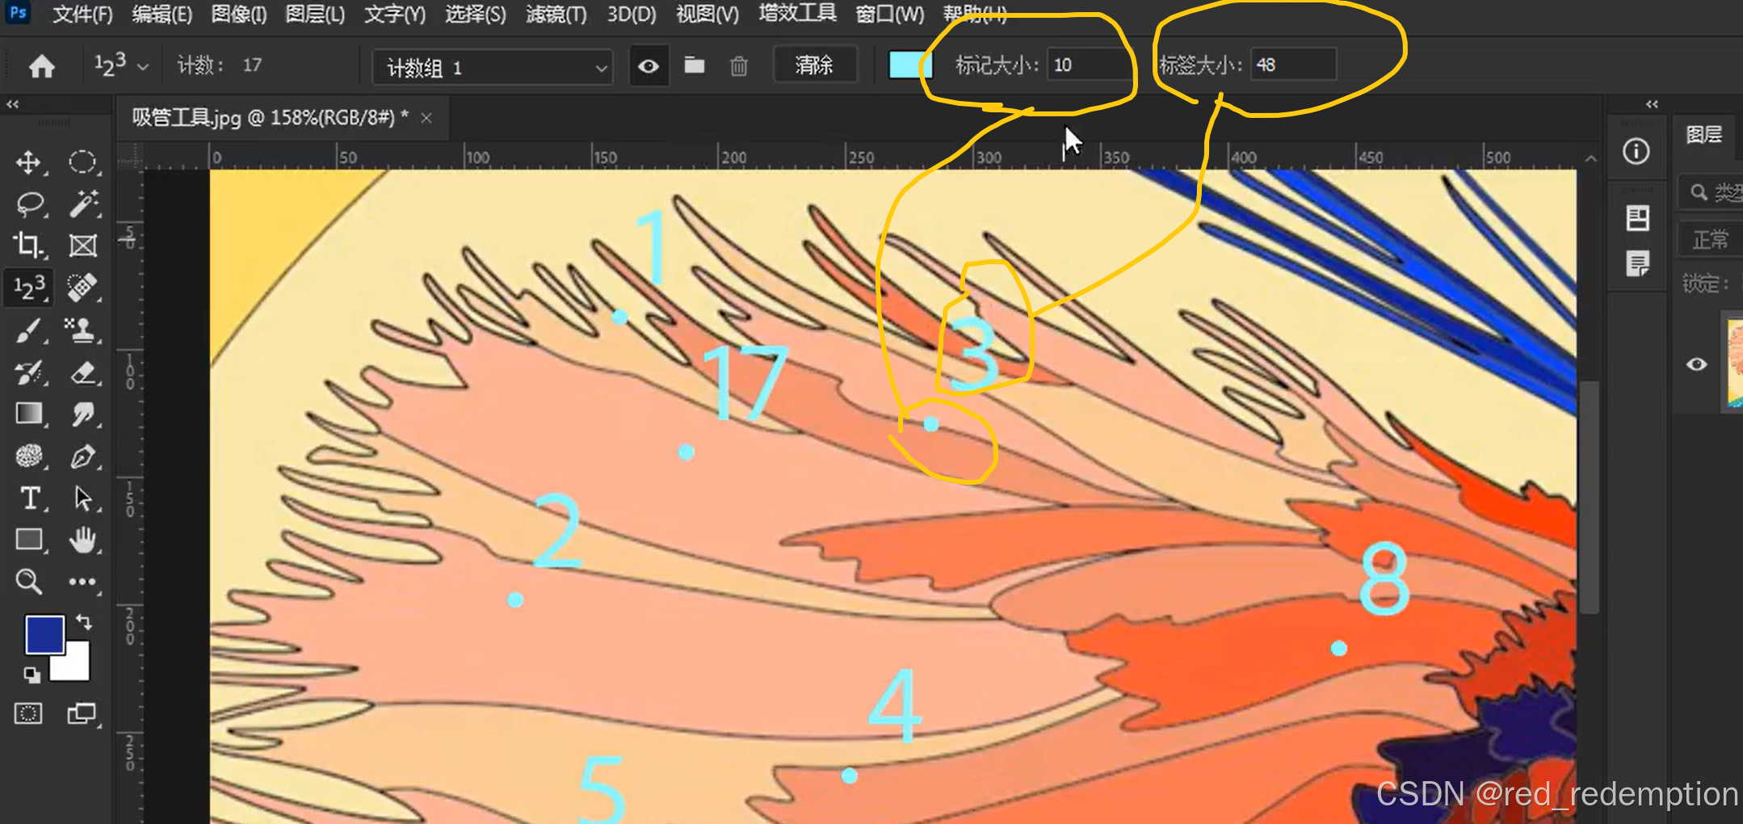Open the Info panel icon
Screen dimensions: 1743x824
point(1636,151)
